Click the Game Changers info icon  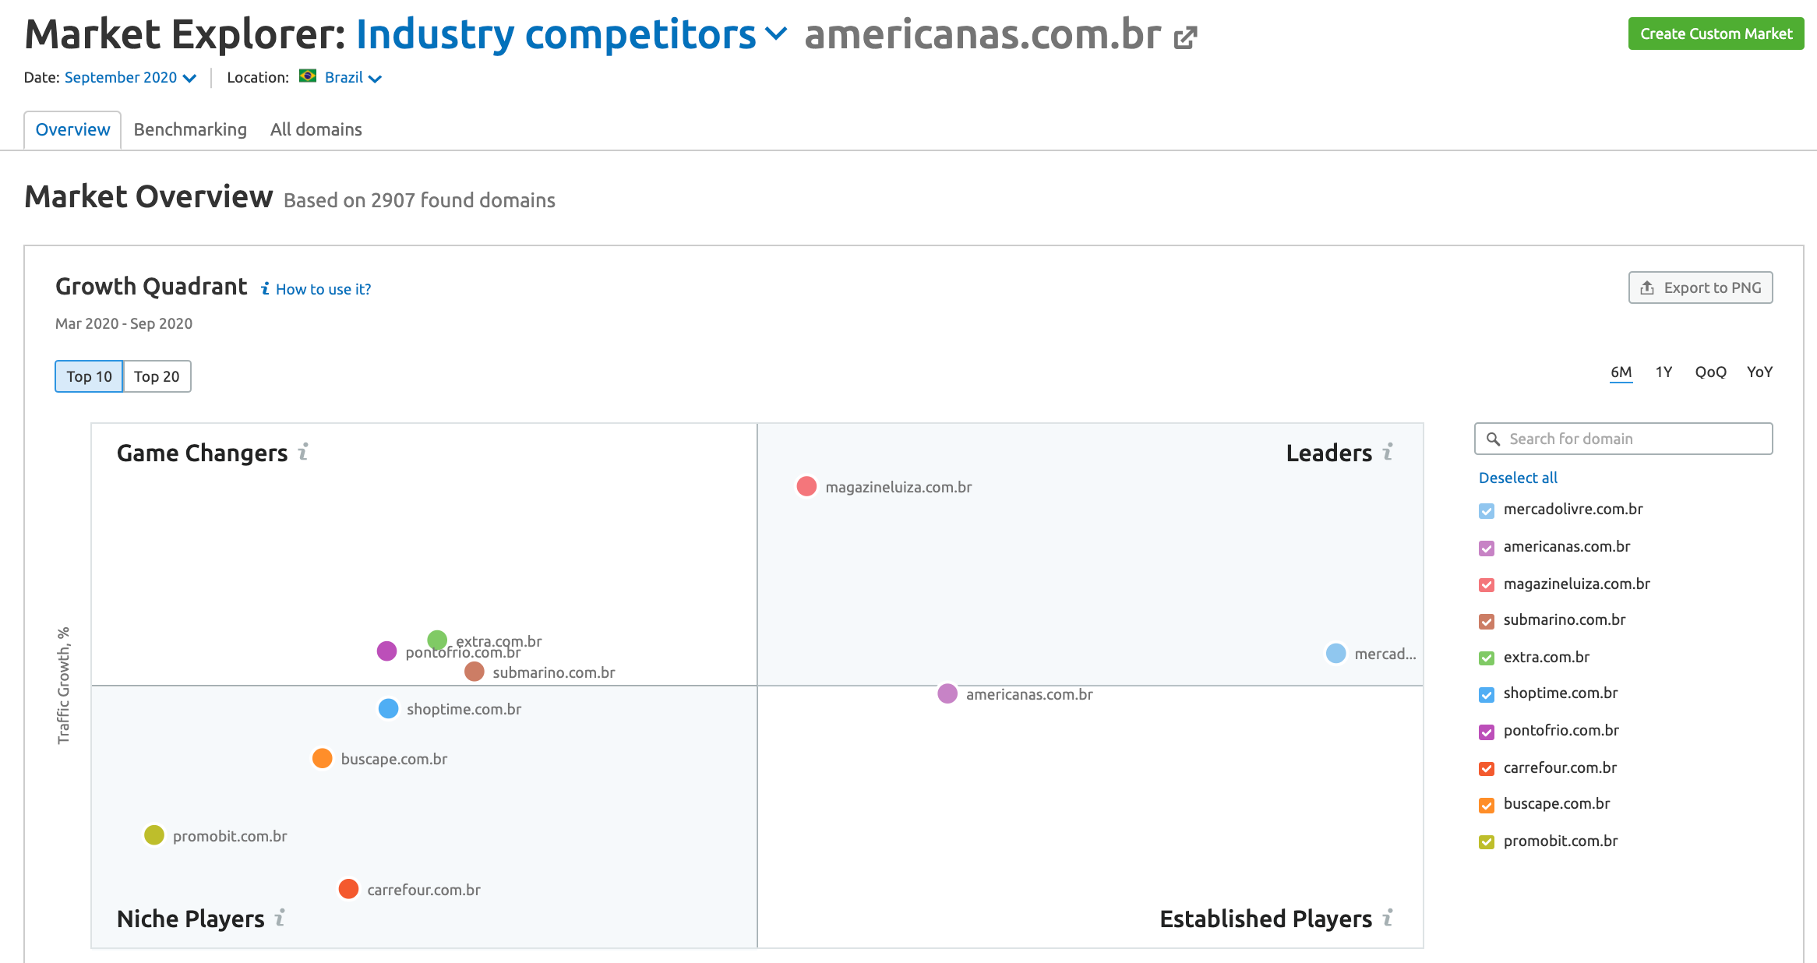pos(303,452)
